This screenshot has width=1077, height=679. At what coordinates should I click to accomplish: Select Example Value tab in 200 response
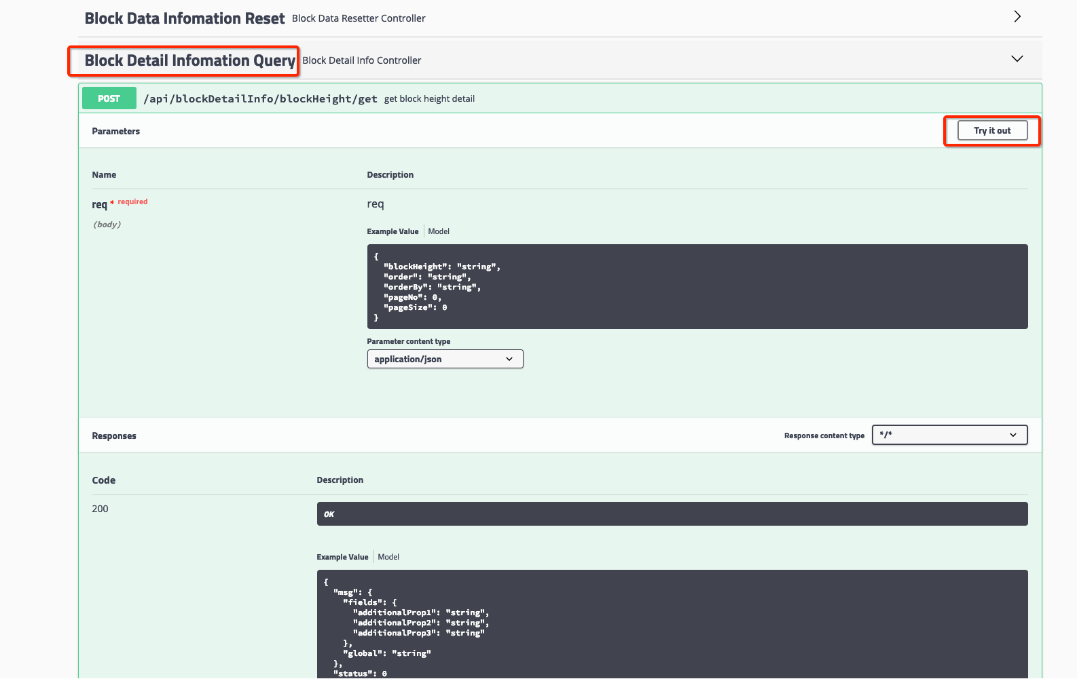point(342,557)
